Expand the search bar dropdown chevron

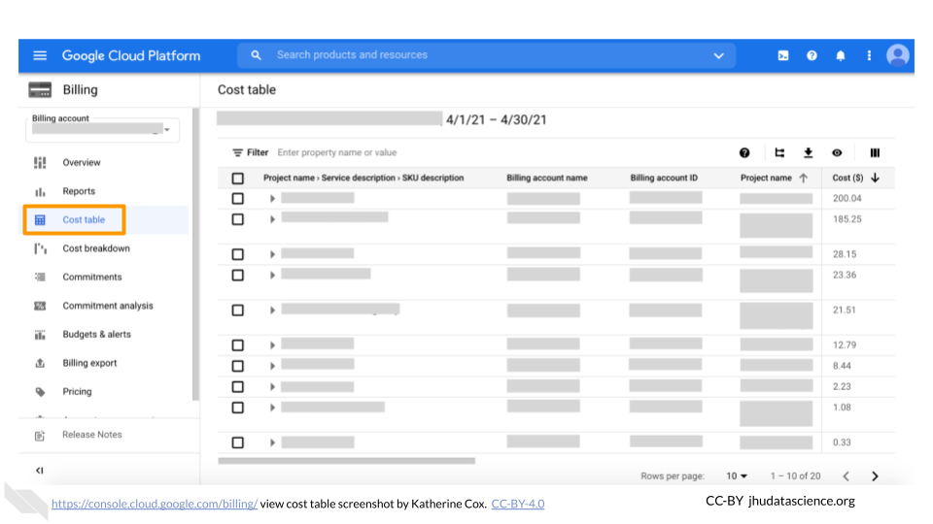[719, 55]
